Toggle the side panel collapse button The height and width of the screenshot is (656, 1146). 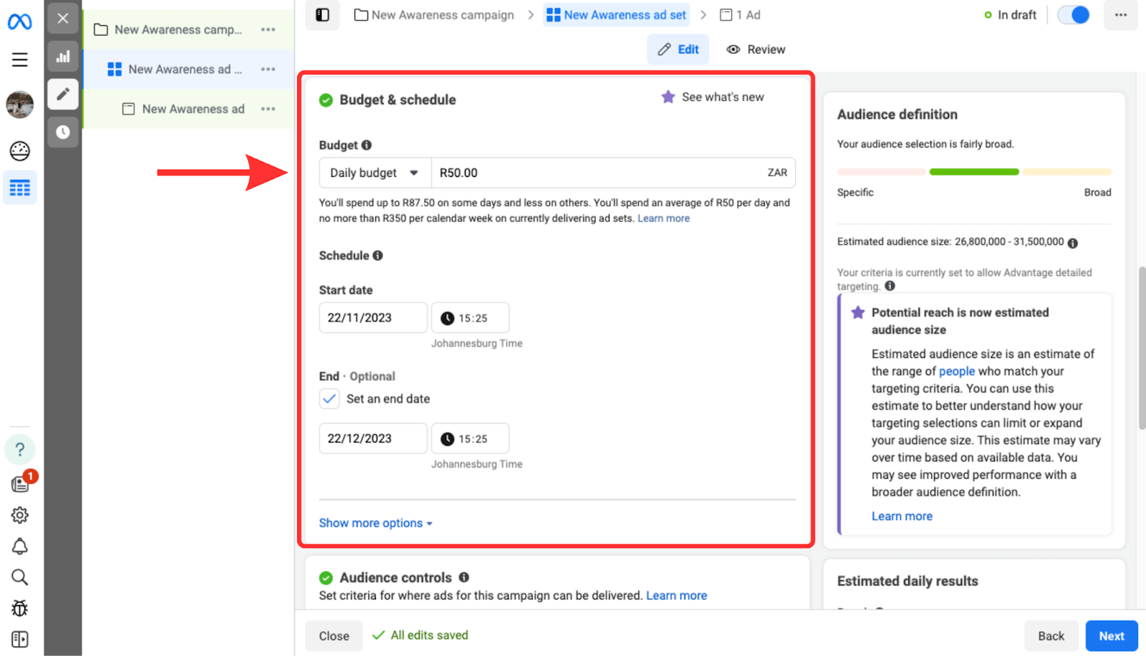tap(322, 15)
